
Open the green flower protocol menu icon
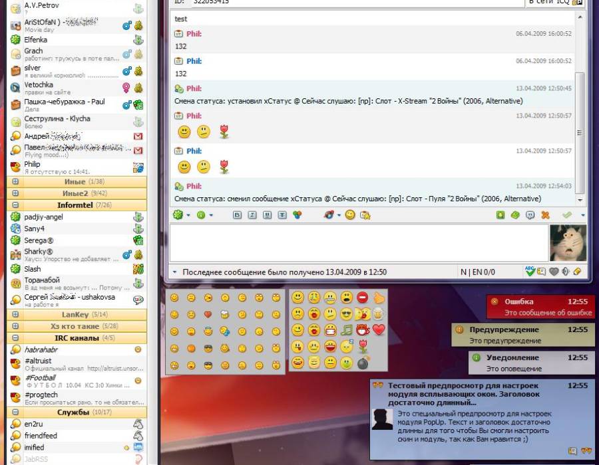point(178,215)
